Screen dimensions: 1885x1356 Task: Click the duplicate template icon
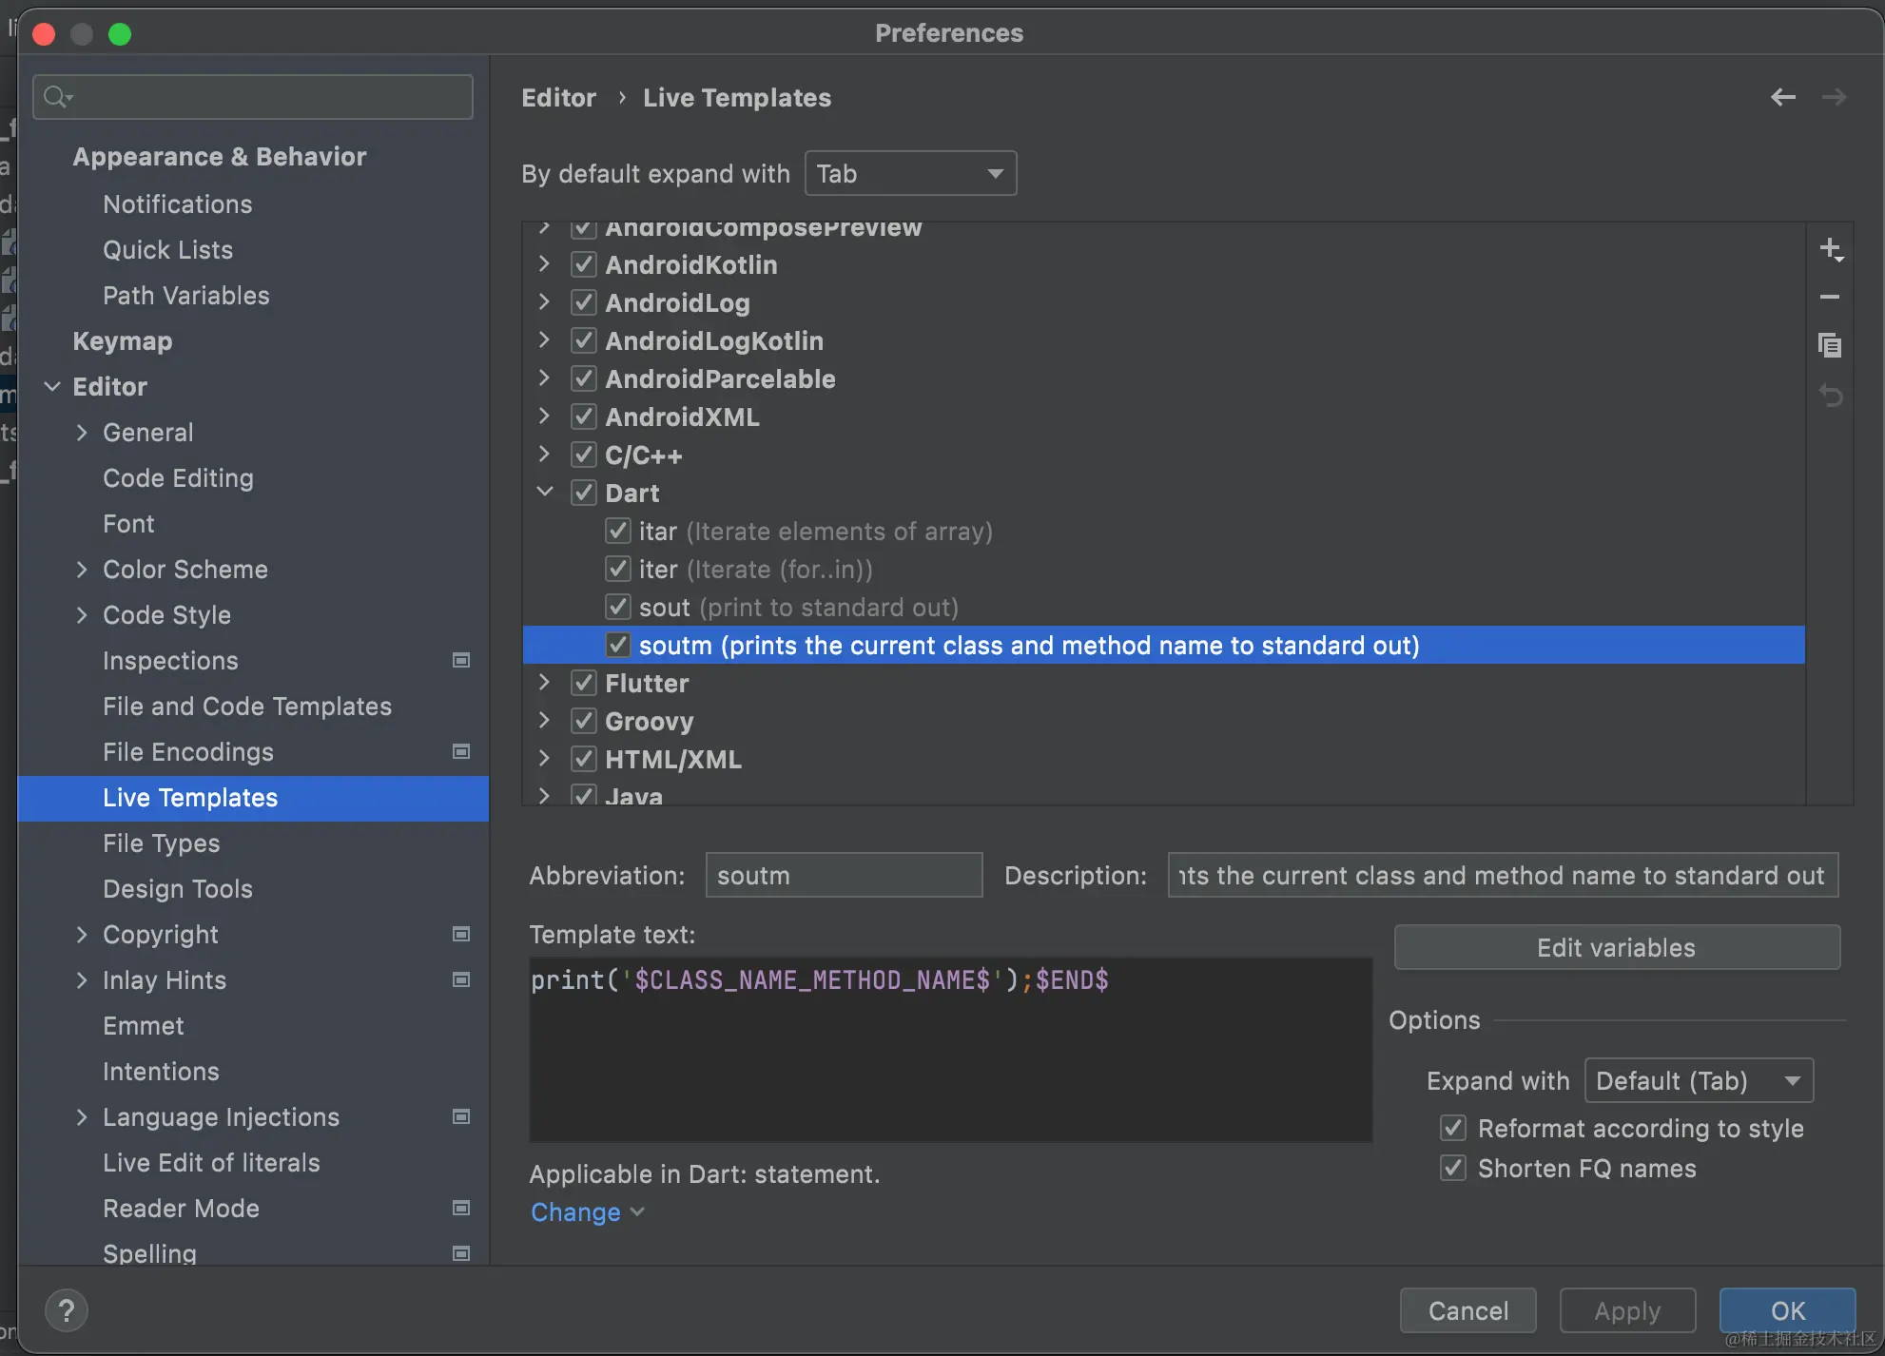[1830, 345]
